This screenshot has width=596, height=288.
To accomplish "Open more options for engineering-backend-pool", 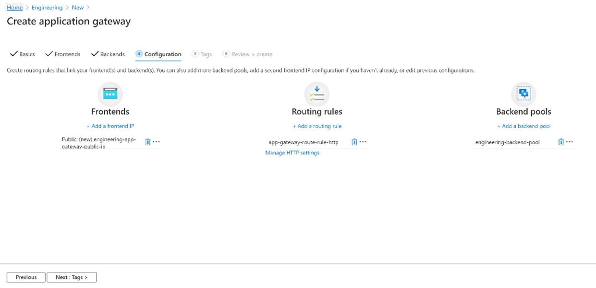I will click(x=570, y=142).
